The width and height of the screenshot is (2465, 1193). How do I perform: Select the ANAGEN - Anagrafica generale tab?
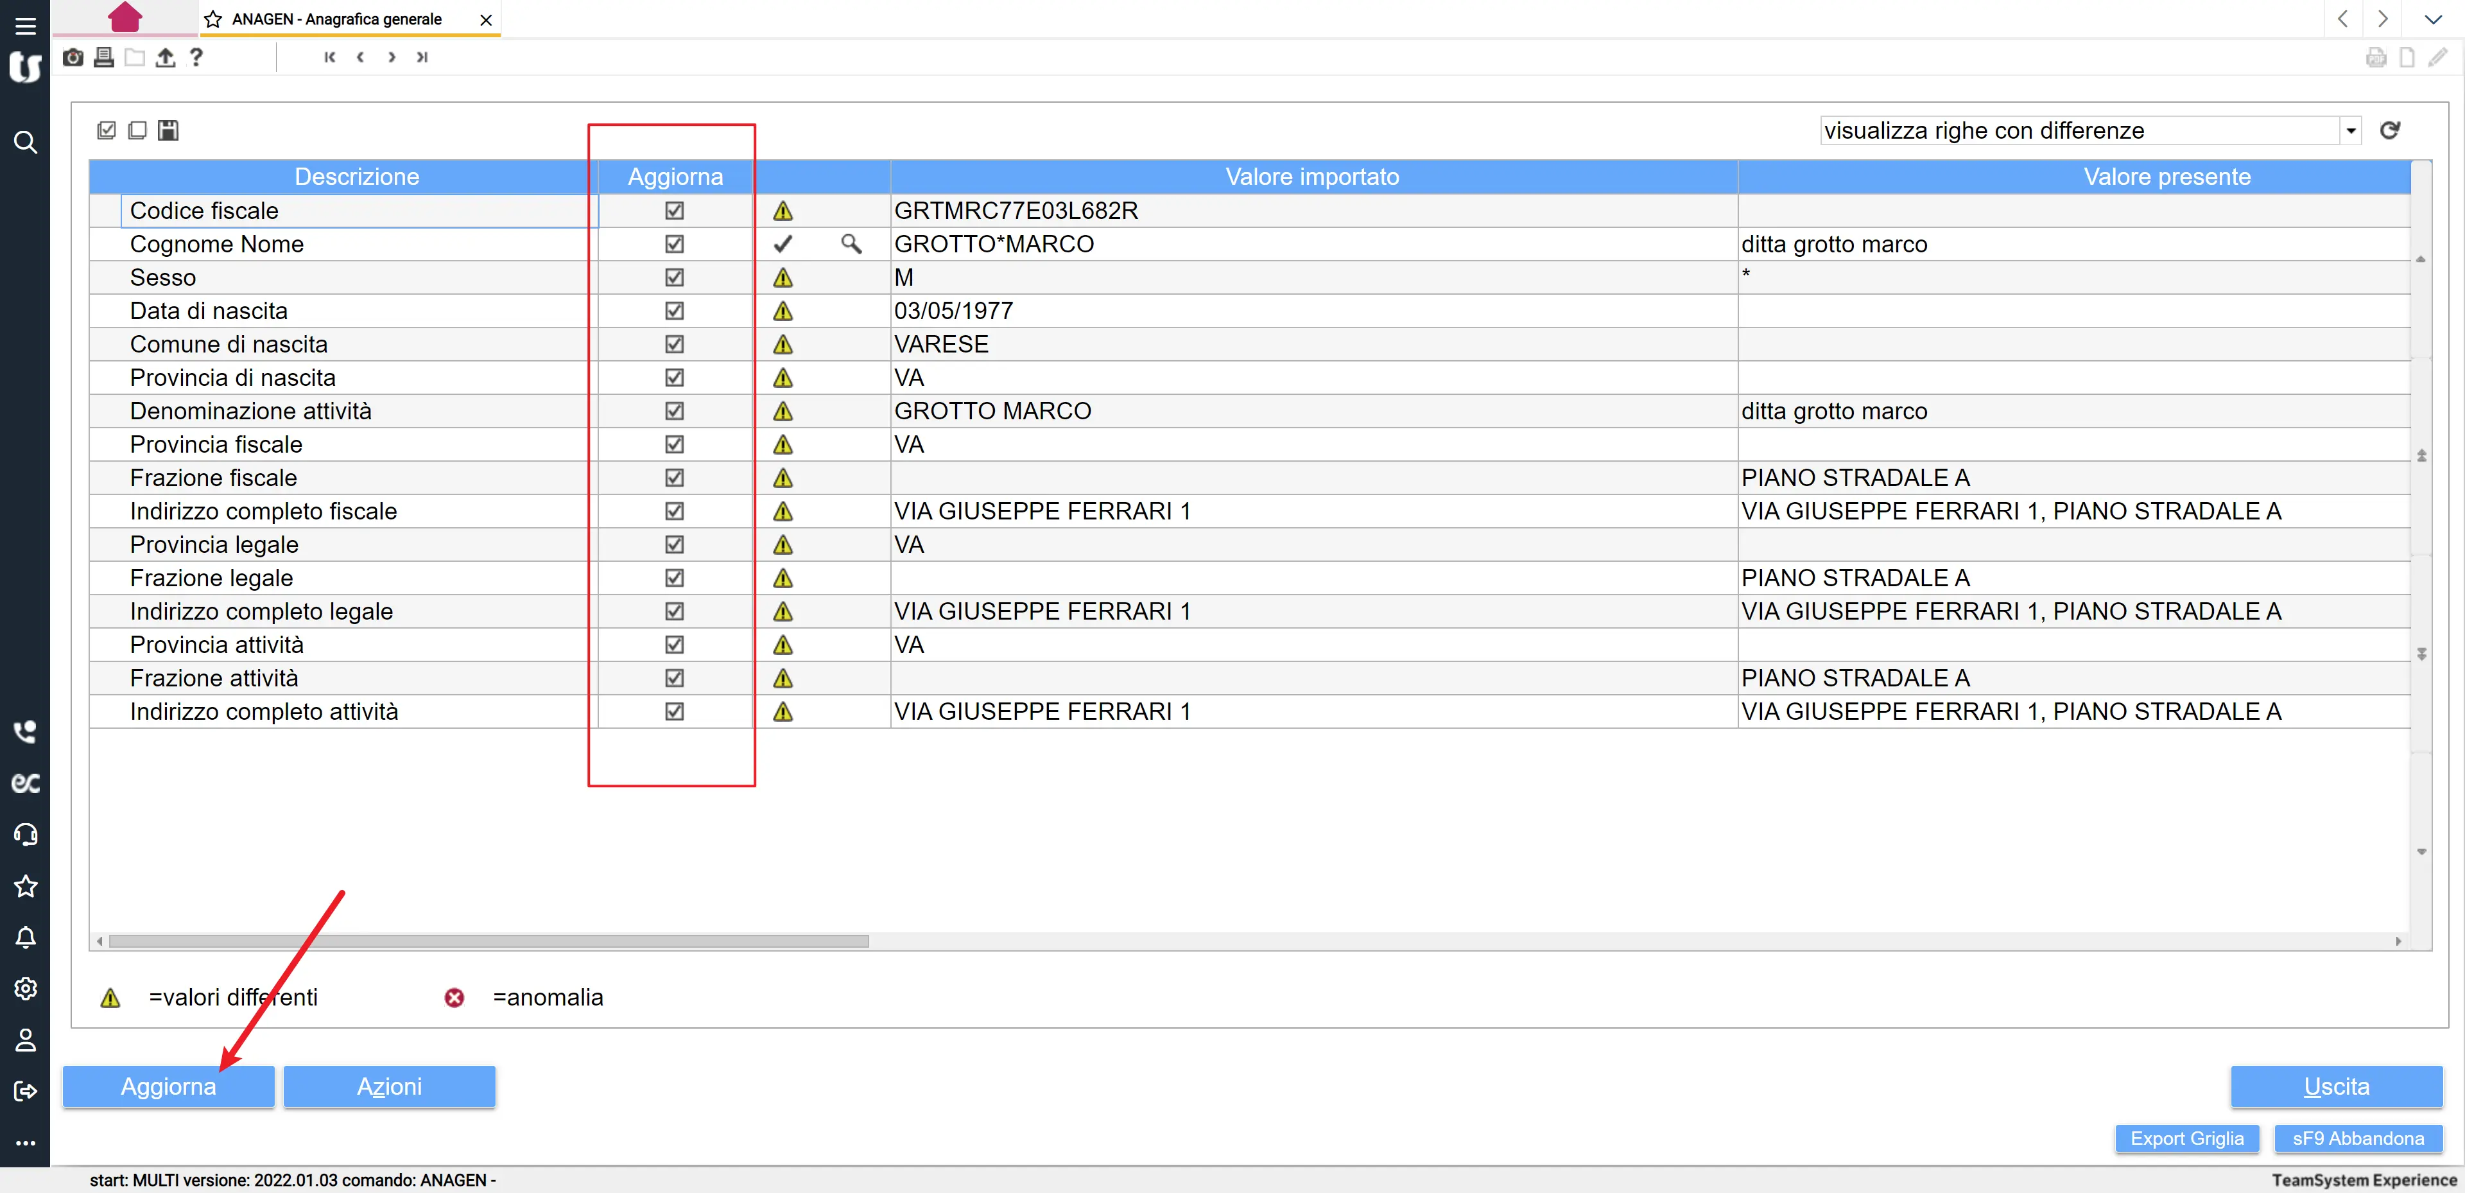pos(337,19)
